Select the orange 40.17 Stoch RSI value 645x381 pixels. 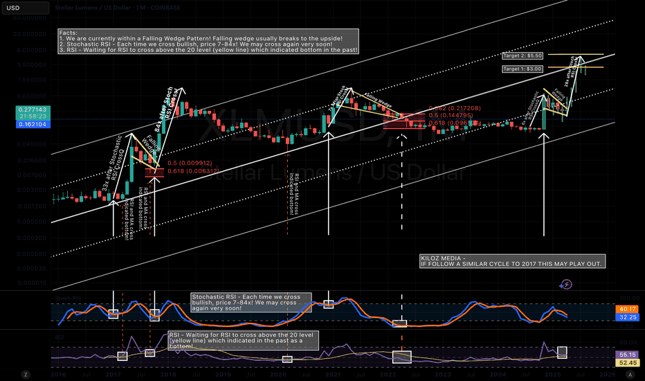click(628, 309)
